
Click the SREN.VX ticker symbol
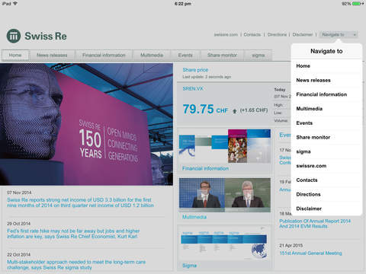[x=193, y=88]
